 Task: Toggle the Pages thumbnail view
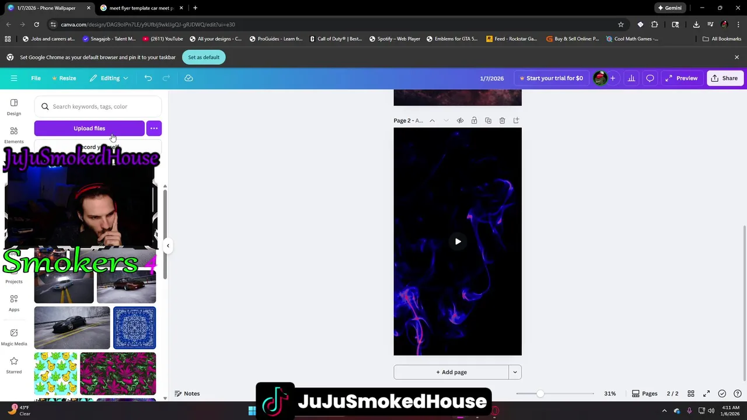pos(645,394)
